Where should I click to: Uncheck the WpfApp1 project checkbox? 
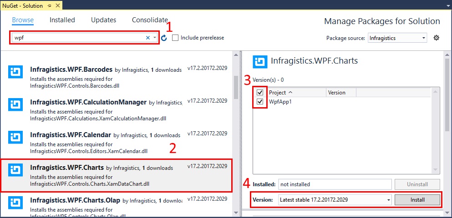pyautogui.click(x=260, y=102)
